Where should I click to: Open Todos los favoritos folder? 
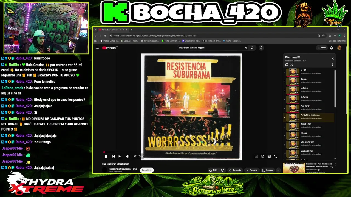(x=337, y=41)
